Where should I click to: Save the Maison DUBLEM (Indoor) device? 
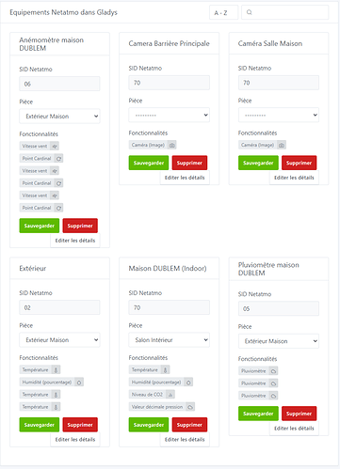pyautogui.click(x=149, y=425)
